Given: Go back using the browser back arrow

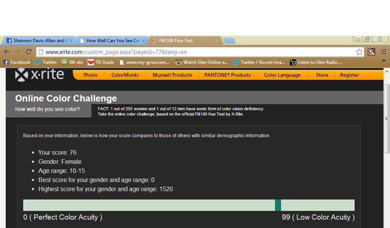Looking at the screenshot, I should pos(7,52).
